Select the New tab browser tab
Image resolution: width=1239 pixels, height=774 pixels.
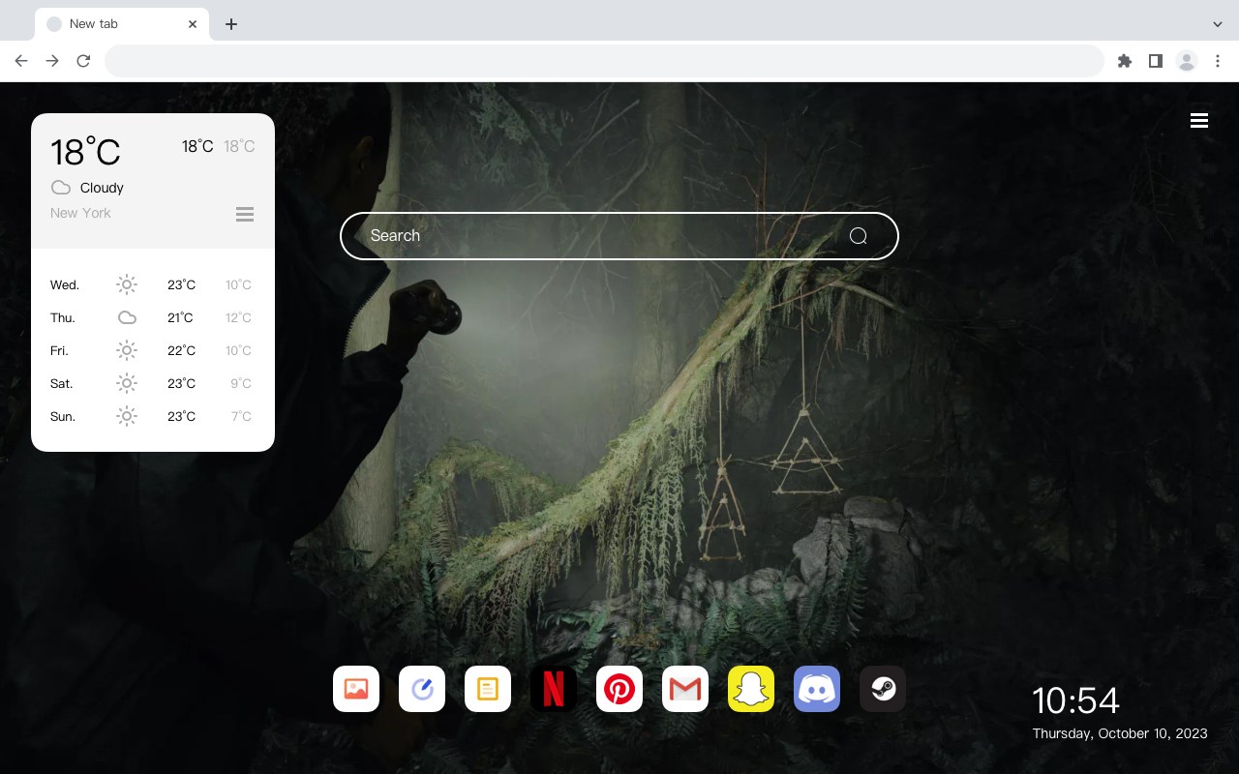122,24
